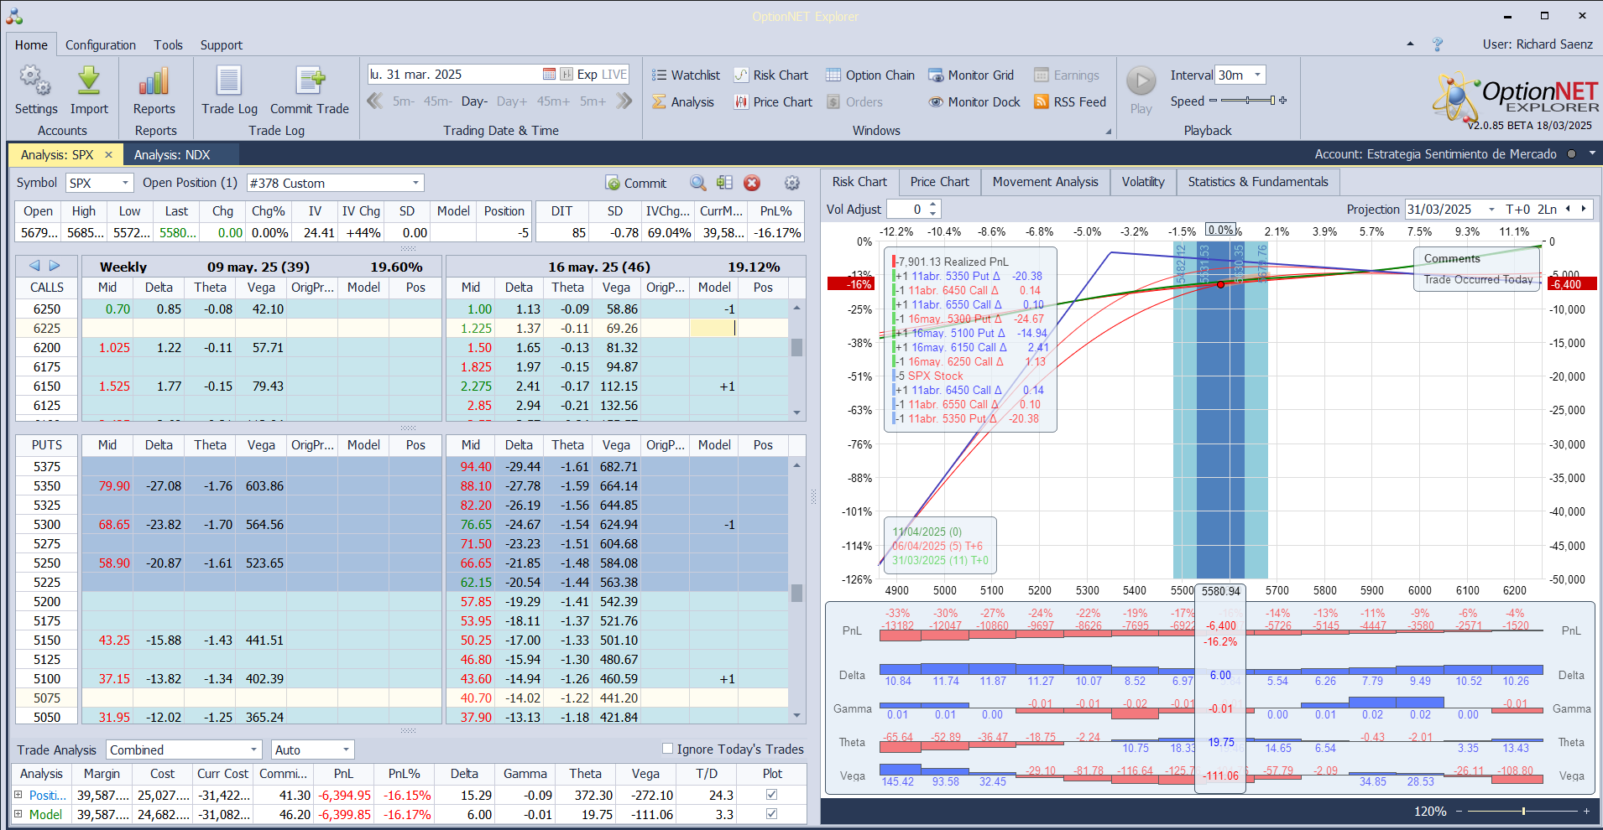Increase chart zoom with plus button
Viewport: 1603px width, 830px height.
[1586, 811]
